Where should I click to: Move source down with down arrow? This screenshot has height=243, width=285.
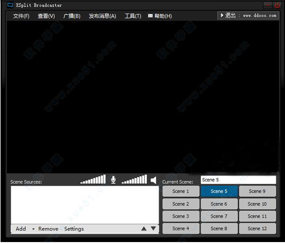pyautogui.click(x=153, y=228)
